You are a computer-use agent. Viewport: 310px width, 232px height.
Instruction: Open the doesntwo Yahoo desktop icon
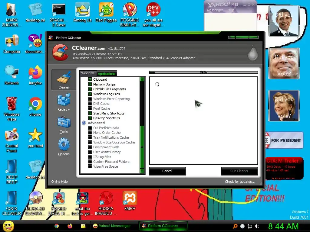35,44
